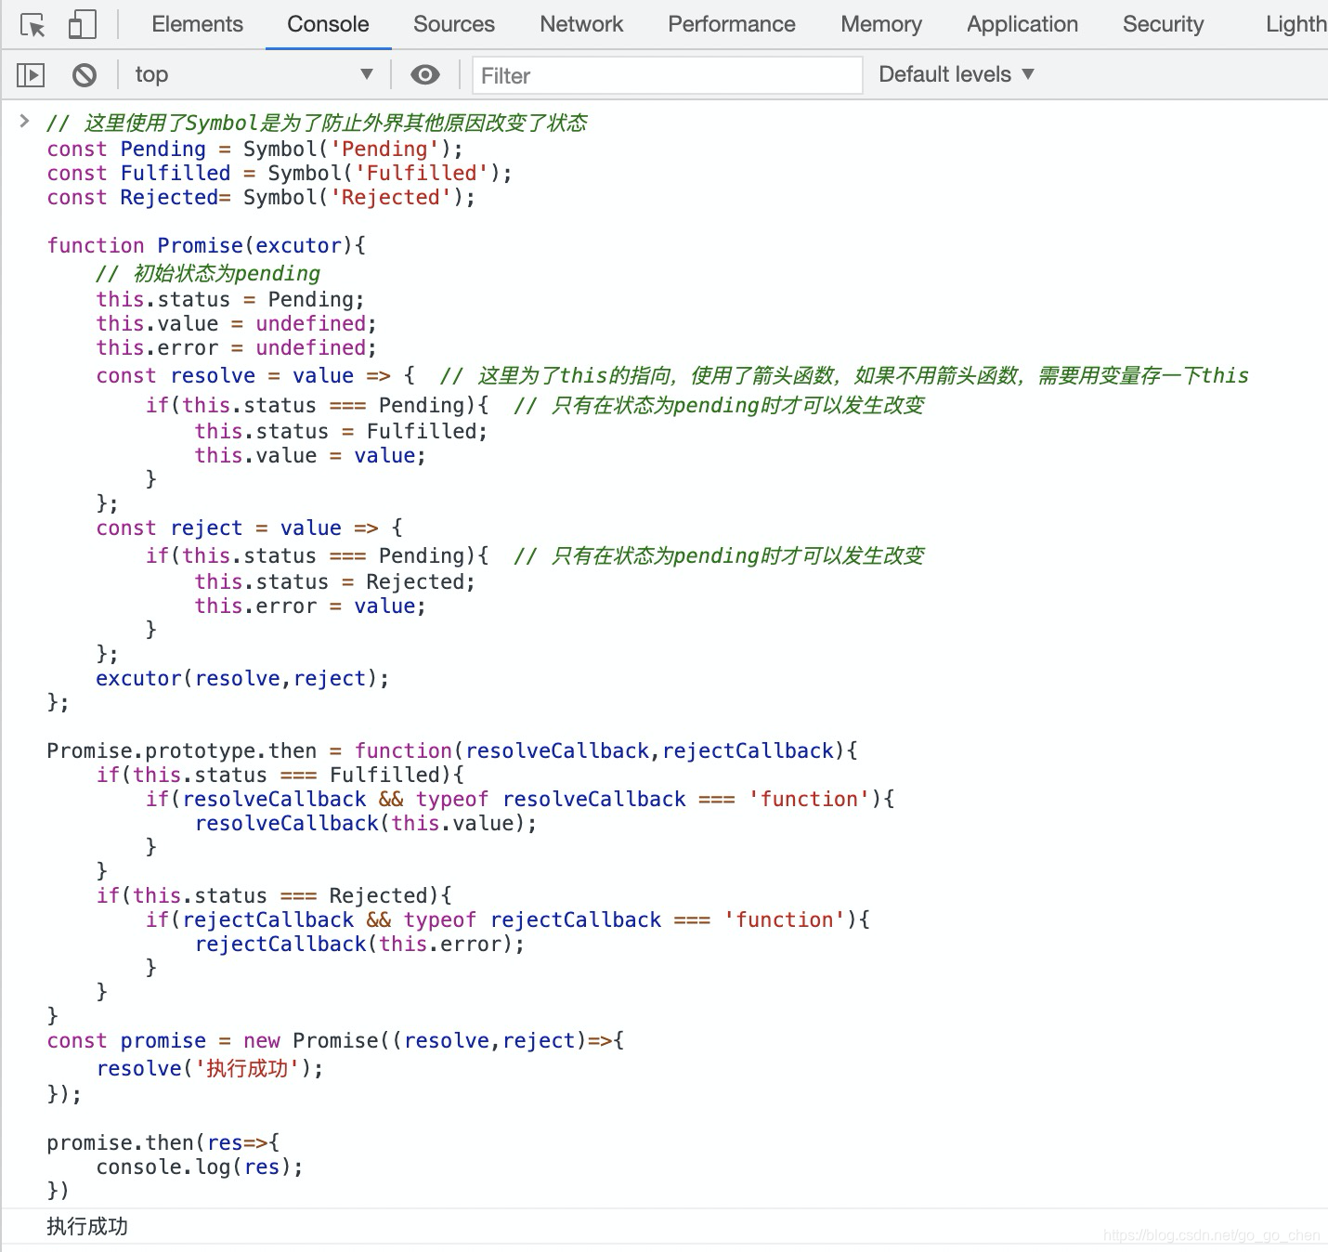Viewport: 1328px width, 1252px height.
Task: Open the Lighthouse tab
Action: coord(1296,24)
